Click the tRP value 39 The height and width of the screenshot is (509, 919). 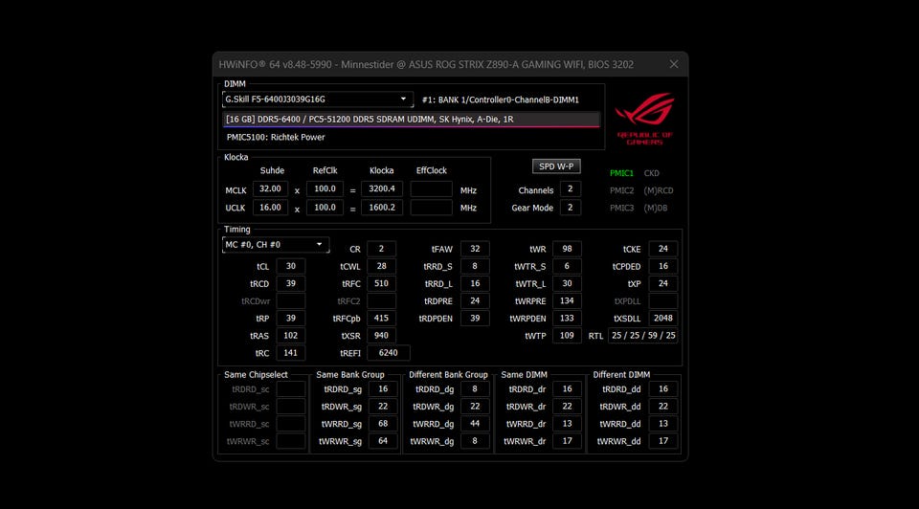[291, 318]
